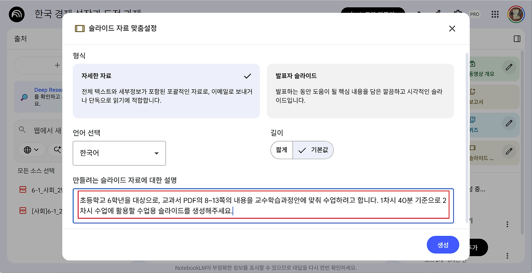Click the 생성 button
Viewport: 532px width, 273px height.
[x=443, y=245]
